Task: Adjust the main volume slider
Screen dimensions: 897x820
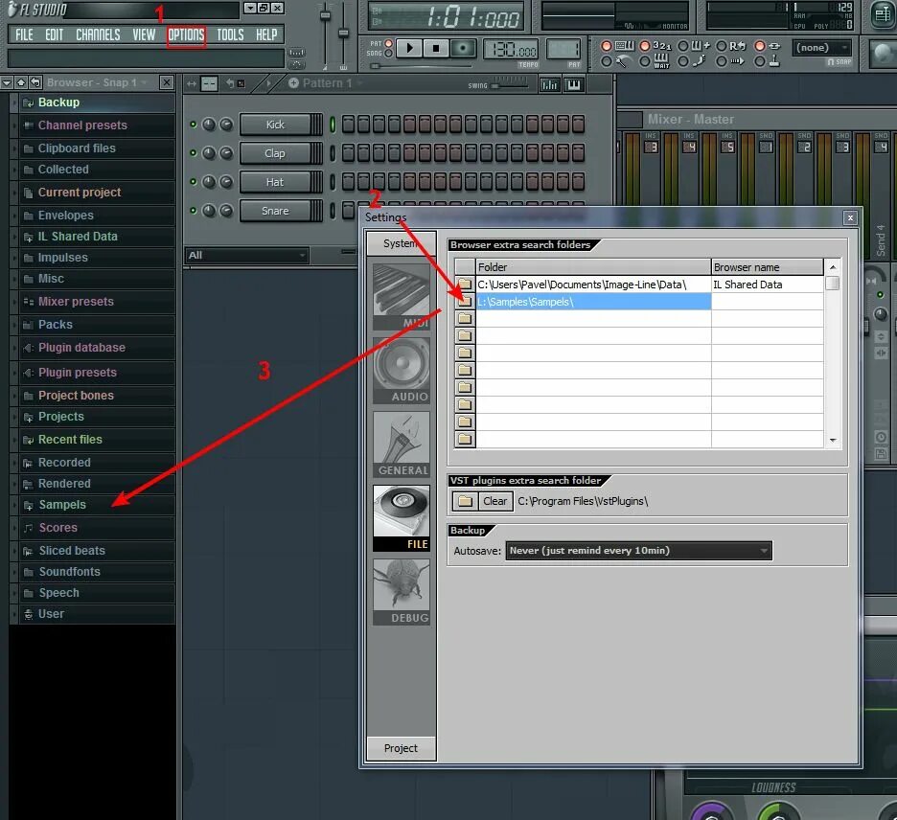Action: (x=325, y=15)
